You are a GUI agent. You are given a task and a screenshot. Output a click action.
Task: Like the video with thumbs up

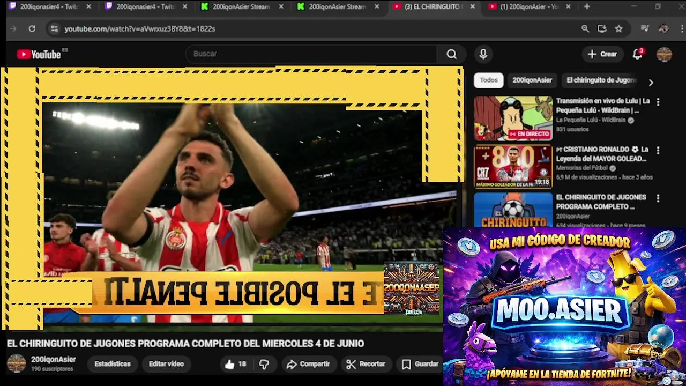point(235,364)
